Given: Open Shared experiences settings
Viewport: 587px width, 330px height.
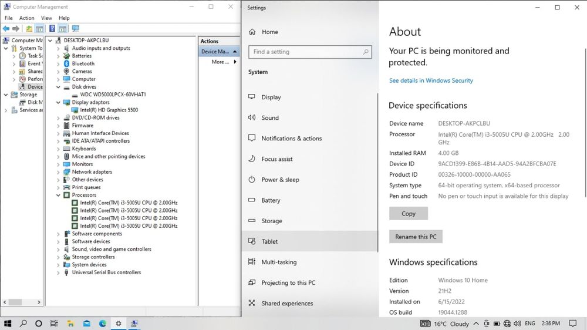Looking at the screenshot, I should 309,303.
